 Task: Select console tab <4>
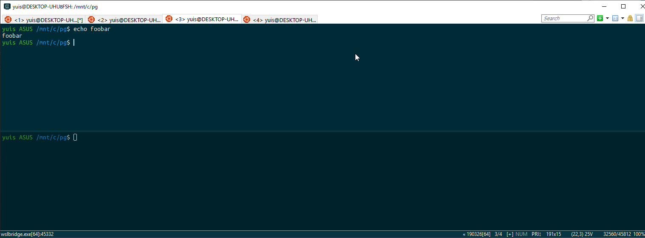(280, 20)
